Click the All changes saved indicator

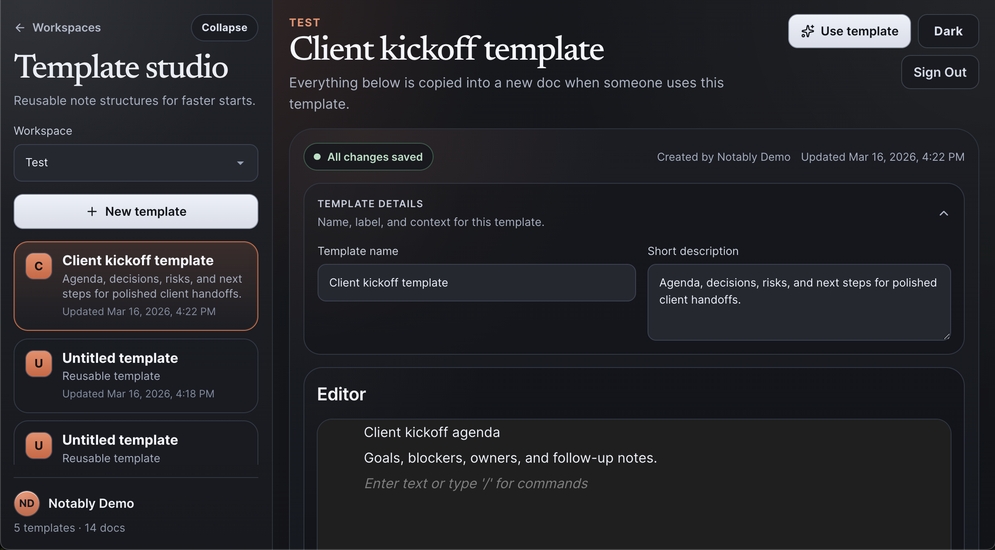(368, 157)
